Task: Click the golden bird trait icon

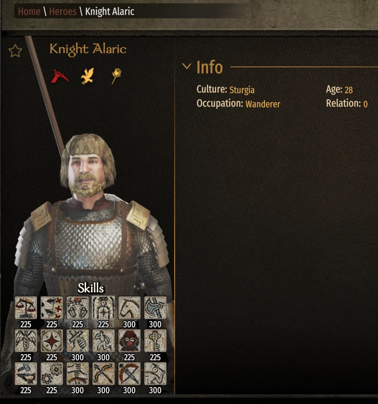Action: click(88, 76)
